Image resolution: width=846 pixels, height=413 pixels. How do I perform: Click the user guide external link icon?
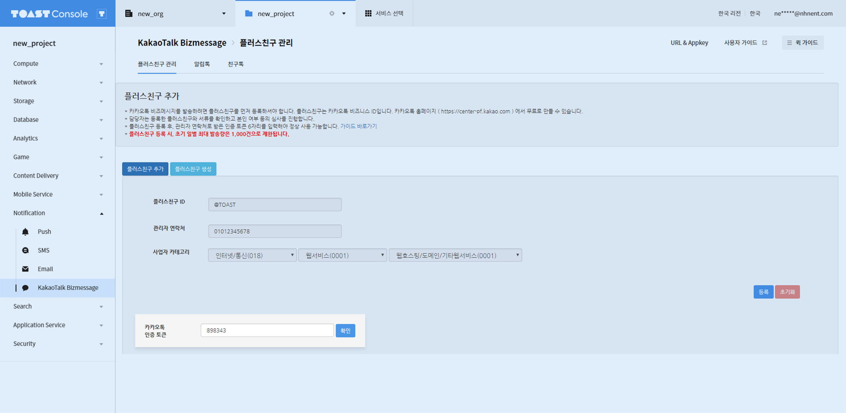(x=764, y=43)
